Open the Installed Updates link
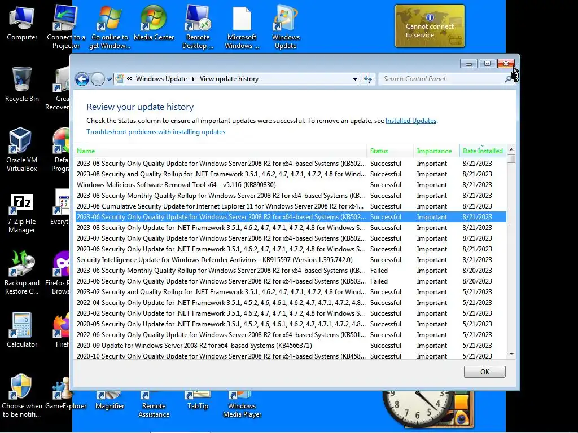This screenshot has height=433, width=578. point(411,121)
